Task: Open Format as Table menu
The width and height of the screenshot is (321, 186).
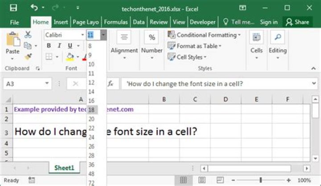Action: pos(194,46)
